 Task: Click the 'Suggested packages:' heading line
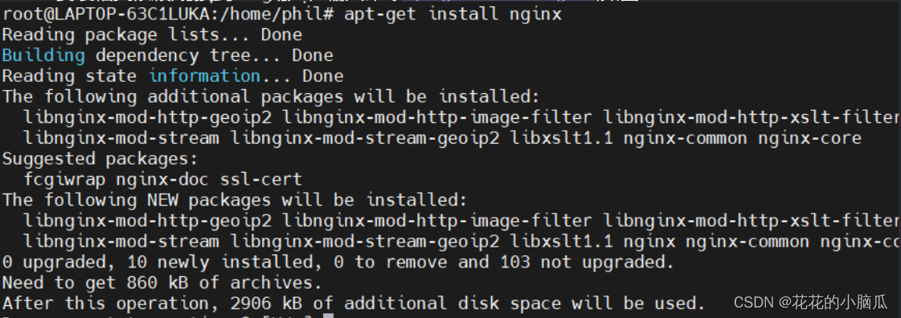click(100, 158)
